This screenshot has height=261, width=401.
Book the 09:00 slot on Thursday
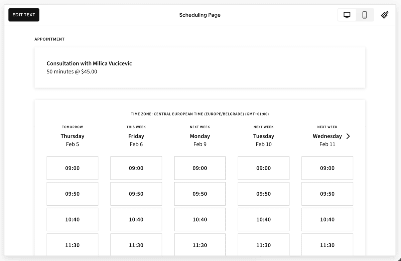point(73,168)
